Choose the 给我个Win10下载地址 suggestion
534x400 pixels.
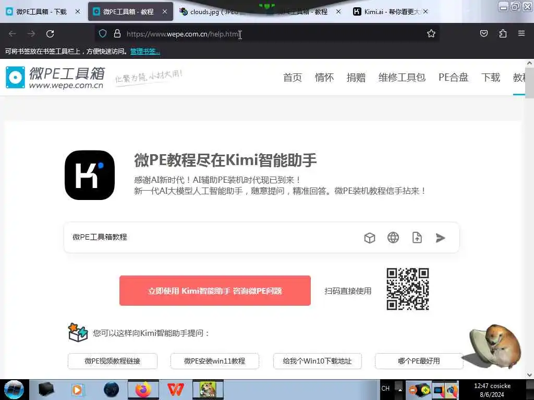point(317,361)
